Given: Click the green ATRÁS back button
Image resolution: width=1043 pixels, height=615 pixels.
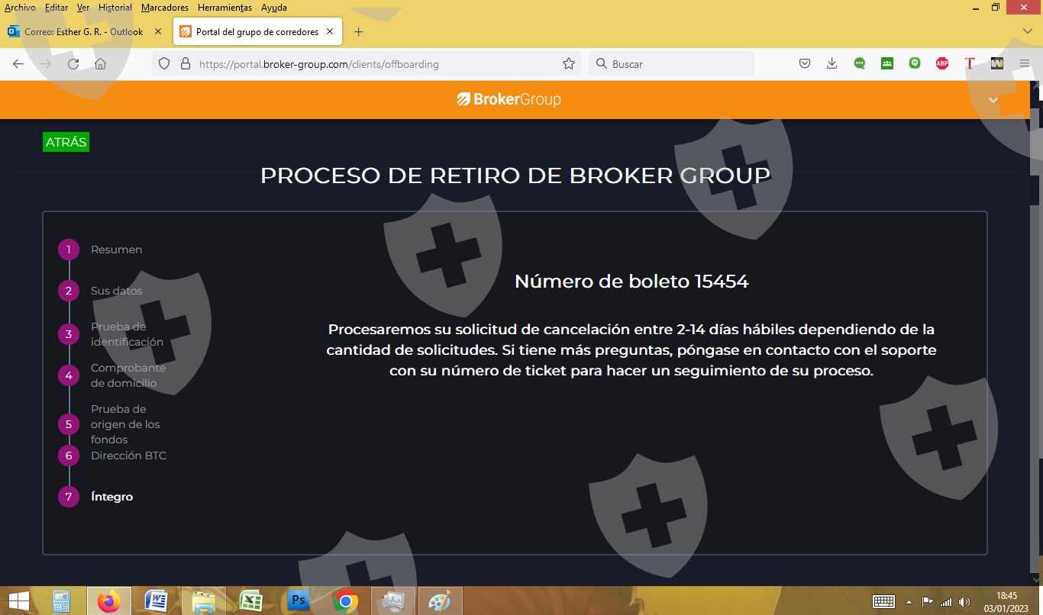Looking at the screenshot, I should [66, 142].
